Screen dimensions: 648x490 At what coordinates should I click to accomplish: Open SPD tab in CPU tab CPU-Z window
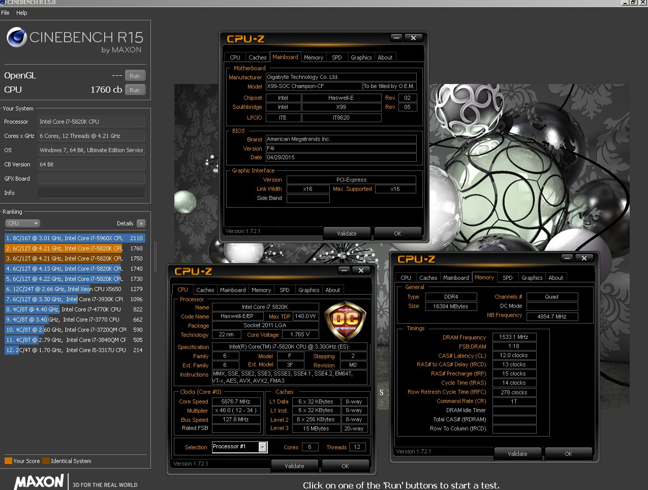pos(285,290)
